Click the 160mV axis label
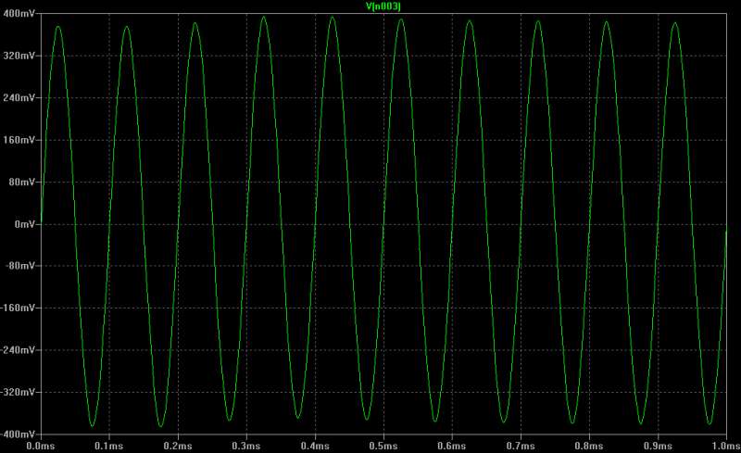741x453 pixels. point(19,140)
